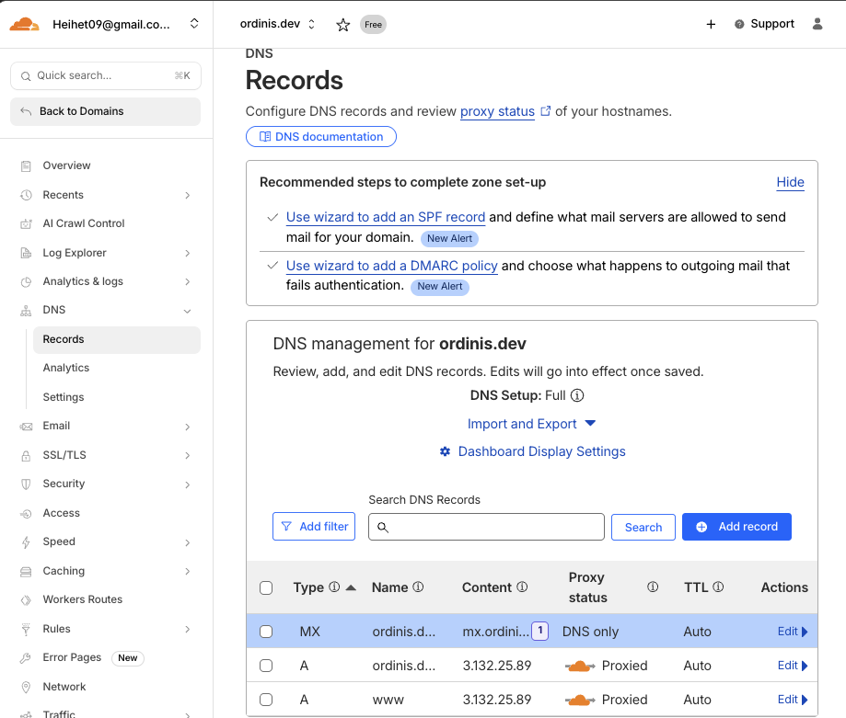Click the info icon next to Type header

pos(334,587)
